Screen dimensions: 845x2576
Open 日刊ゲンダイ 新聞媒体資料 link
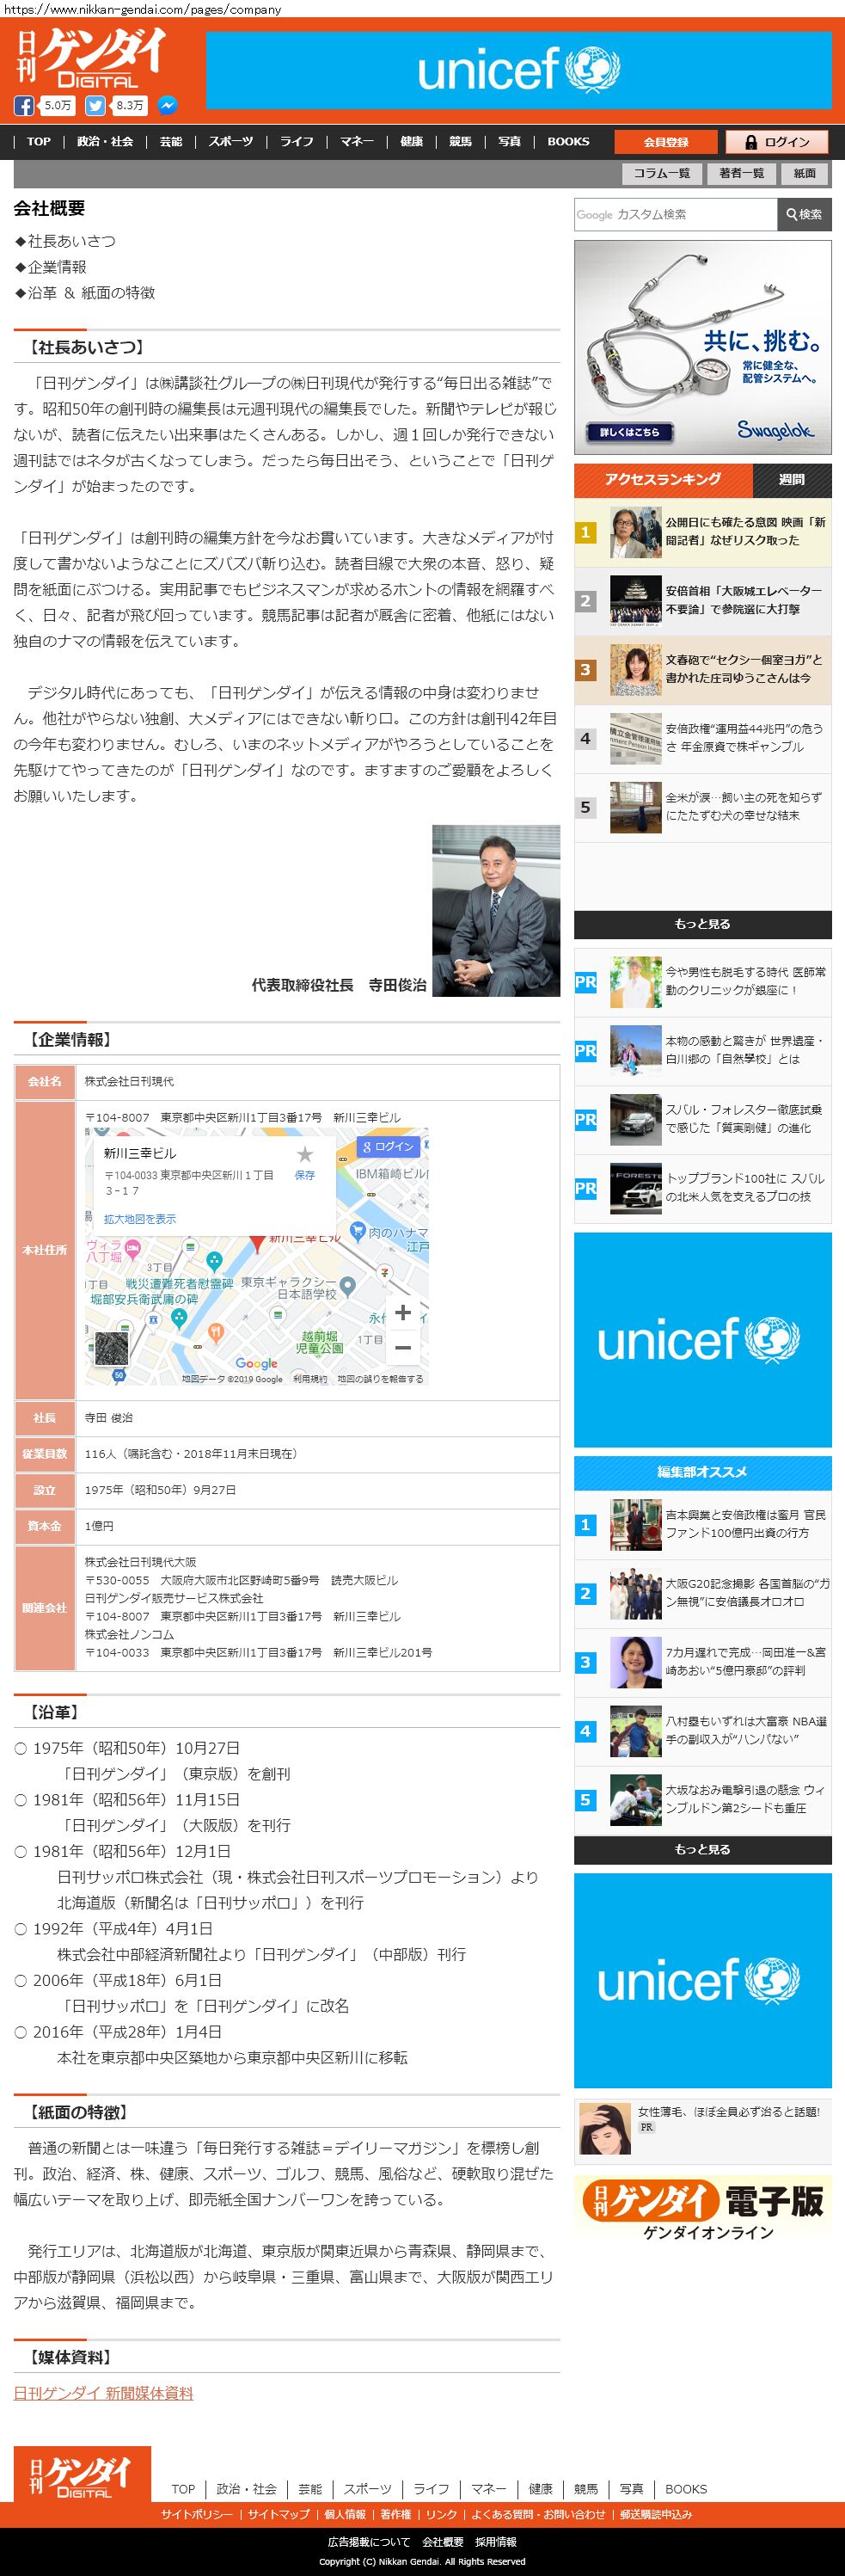[103, 2392]
